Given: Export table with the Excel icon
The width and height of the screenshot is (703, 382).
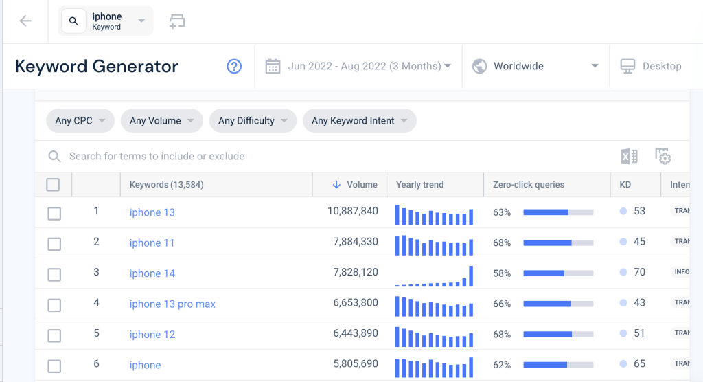Looking at the screenshot, I should [629, 156].
